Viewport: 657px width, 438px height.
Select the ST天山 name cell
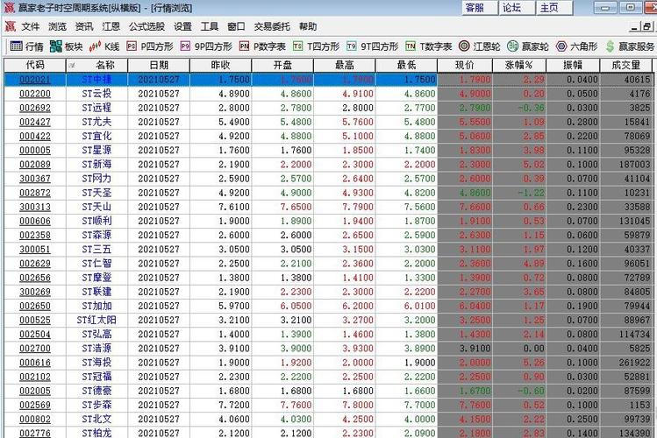pos(96,207)
